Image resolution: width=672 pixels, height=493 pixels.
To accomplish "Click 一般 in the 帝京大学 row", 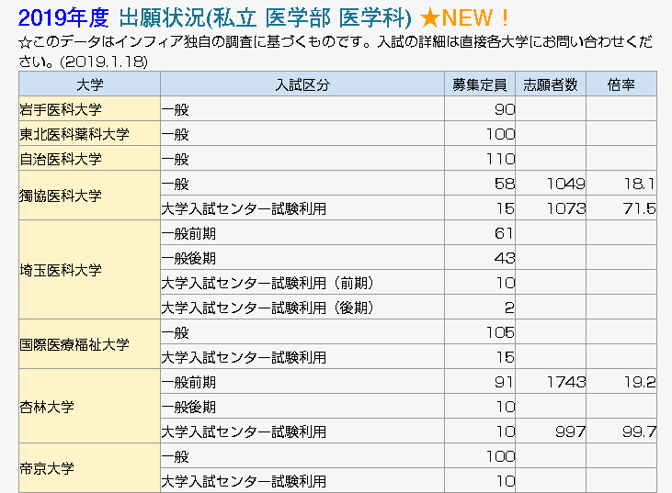I will click(x=176, y=456).
